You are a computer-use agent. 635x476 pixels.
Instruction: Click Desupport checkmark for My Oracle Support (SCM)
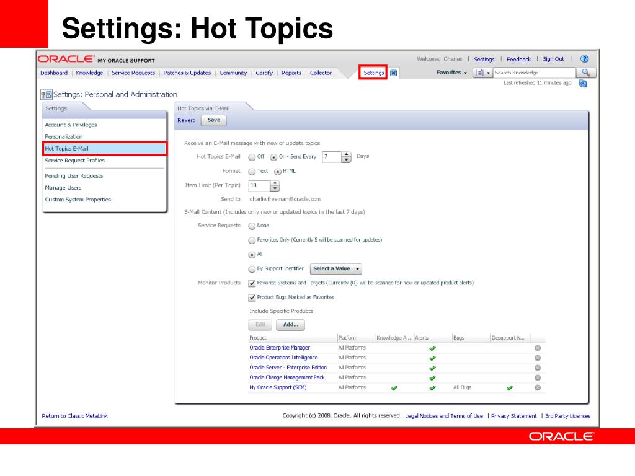click(x=510, y=388)
